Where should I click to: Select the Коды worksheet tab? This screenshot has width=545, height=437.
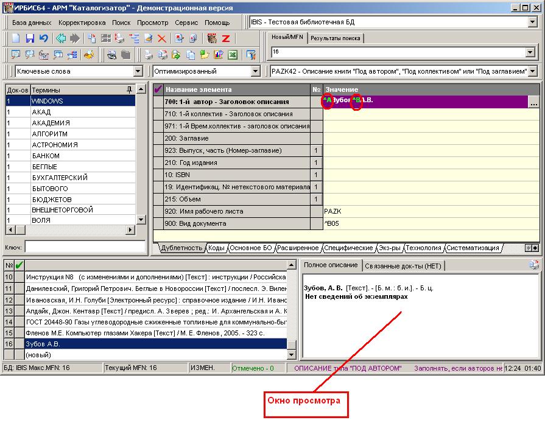(x=216, y=248)
